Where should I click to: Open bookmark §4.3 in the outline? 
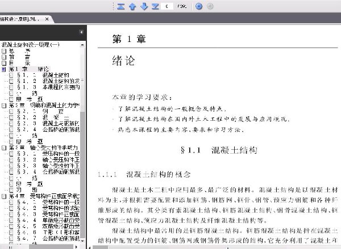point(48,214)
